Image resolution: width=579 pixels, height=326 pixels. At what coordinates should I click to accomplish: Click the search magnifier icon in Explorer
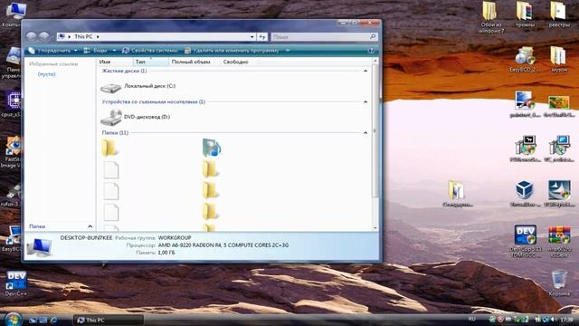coord(373,36)
